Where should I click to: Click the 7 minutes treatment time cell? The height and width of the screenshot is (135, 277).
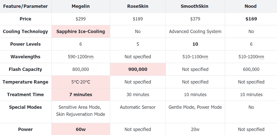pyautogui.click(x=81, y=95)
